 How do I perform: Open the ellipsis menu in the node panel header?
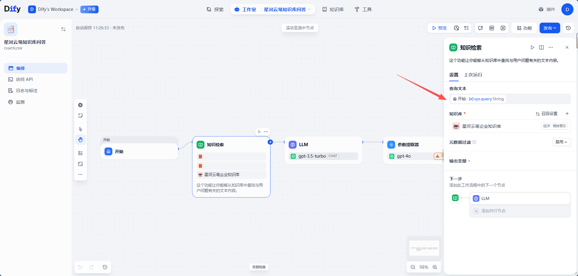[551, 47]
